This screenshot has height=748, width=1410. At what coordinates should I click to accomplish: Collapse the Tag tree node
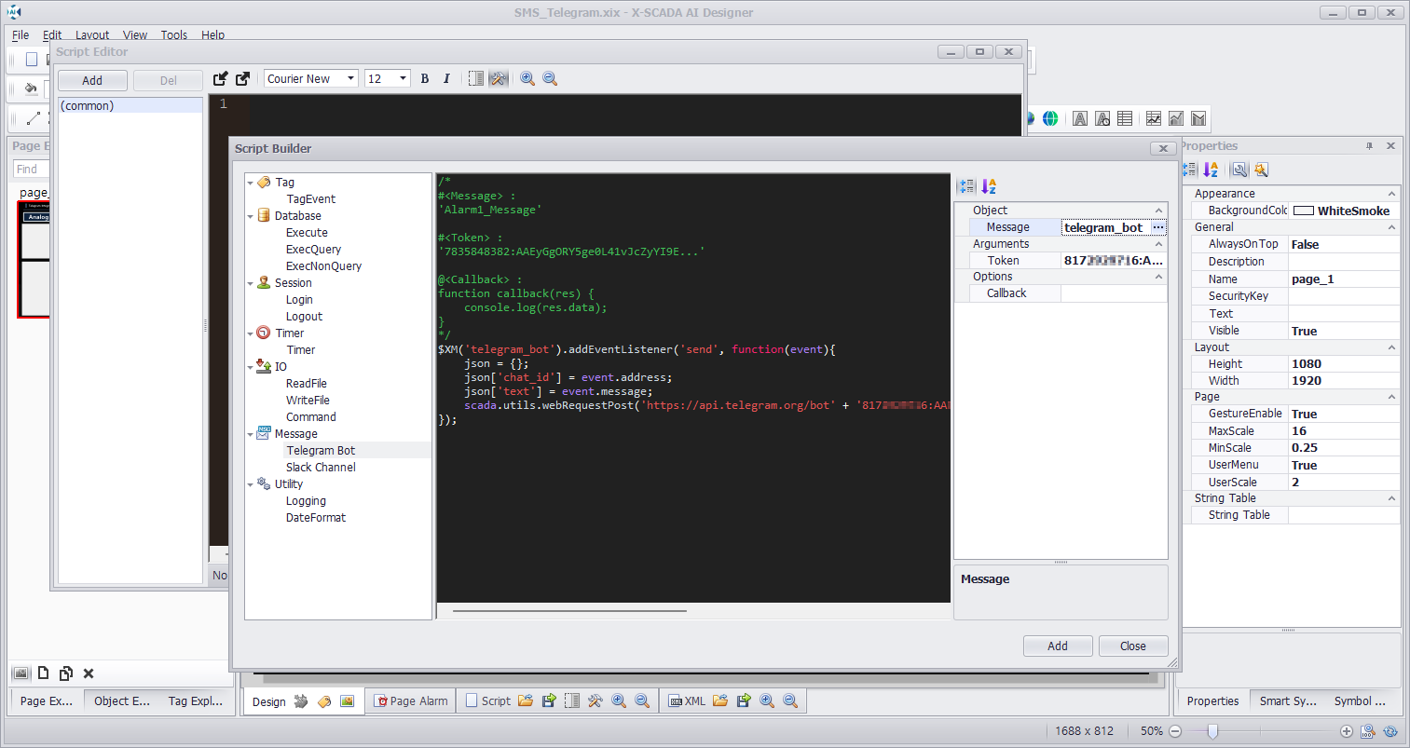pyautogui.click(x=251, y=183)
